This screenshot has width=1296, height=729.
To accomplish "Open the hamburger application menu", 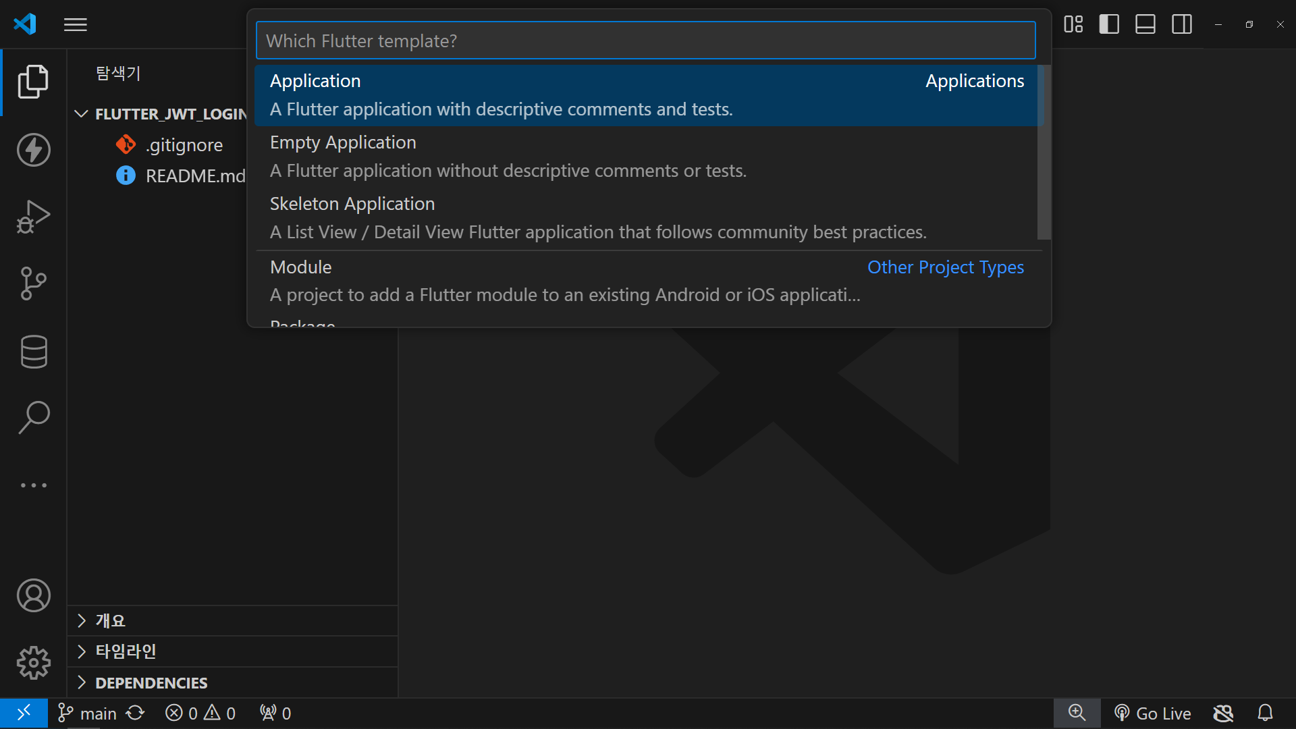I will pyautogui.click(x=76, y=25).
